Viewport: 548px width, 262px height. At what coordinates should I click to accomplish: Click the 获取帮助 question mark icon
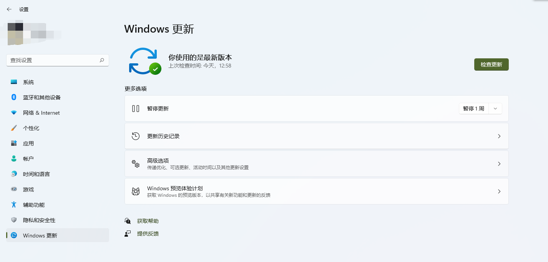127,221
